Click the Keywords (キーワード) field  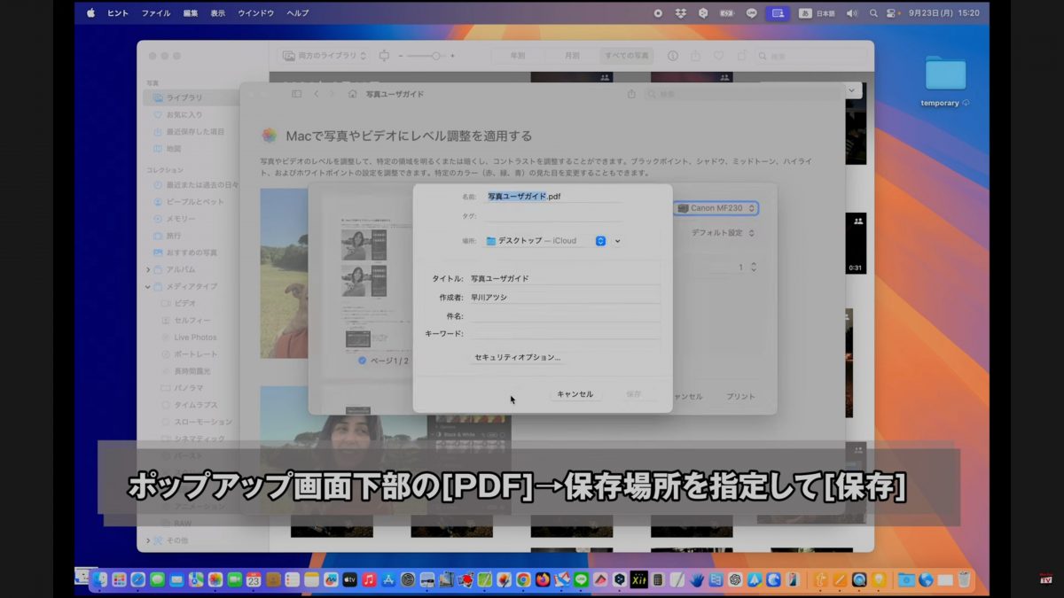click(x=564, y=334)
